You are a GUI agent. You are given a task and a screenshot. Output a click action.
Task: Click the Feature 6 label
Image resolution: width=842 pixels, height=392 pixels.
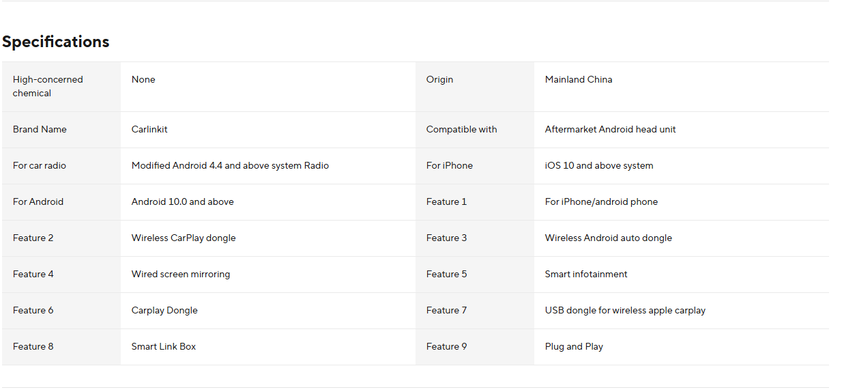33,310
